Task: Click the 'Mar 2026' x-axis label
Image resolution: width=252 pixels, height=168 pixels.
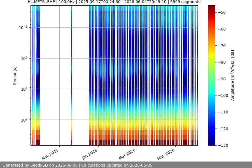Action: coord(127,154)
